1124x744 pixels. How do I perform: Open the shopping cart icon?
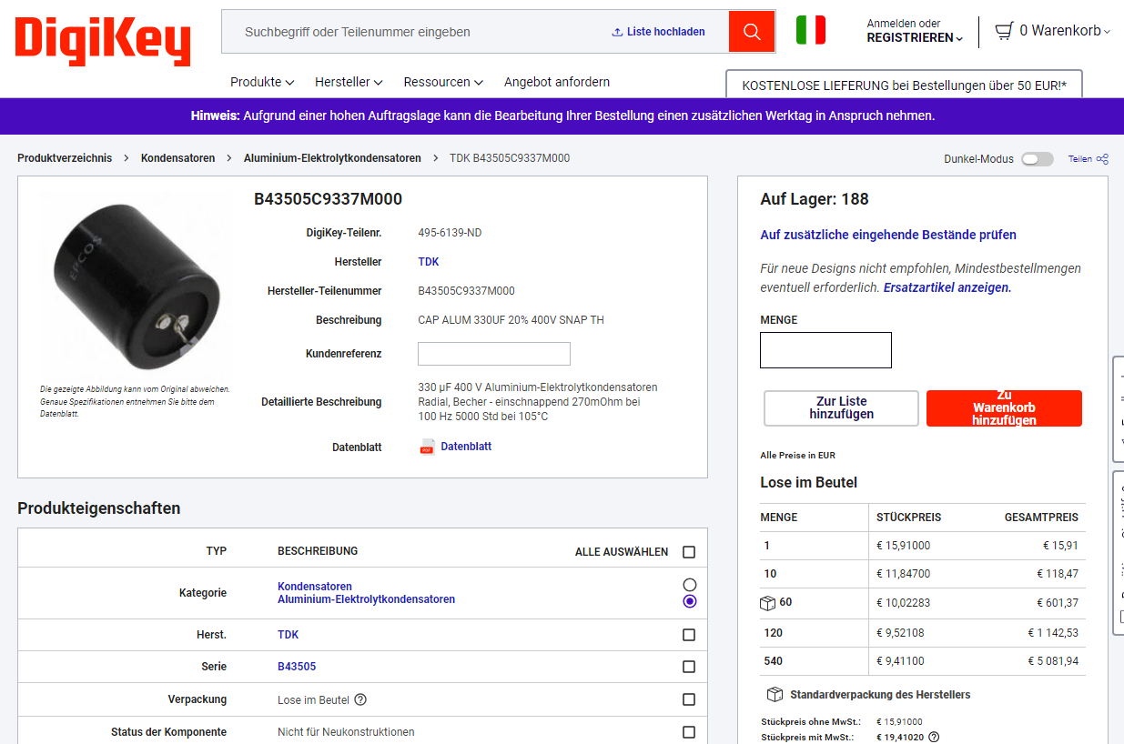click(x=1004, y=31)
